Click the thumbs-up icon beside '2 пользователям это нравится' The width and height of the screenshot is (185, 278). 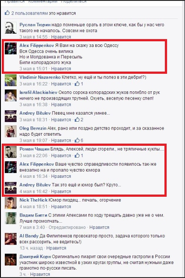tap(7, 13)
